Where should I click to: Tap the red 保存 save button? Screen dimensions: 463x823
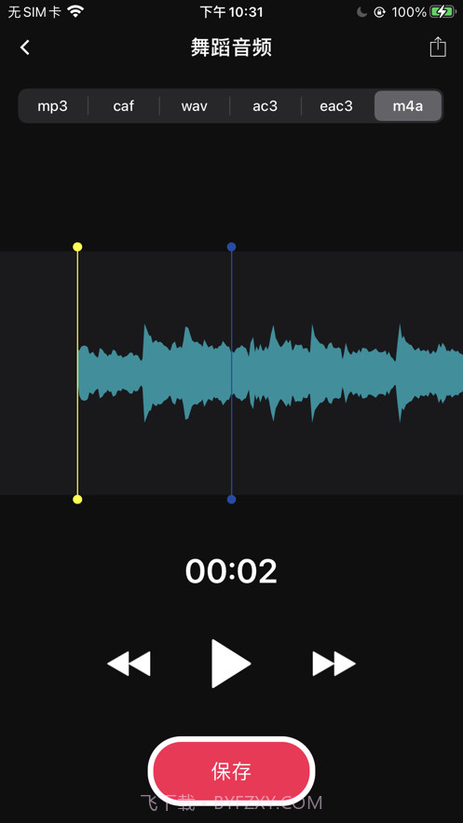[x=231, y=771]
